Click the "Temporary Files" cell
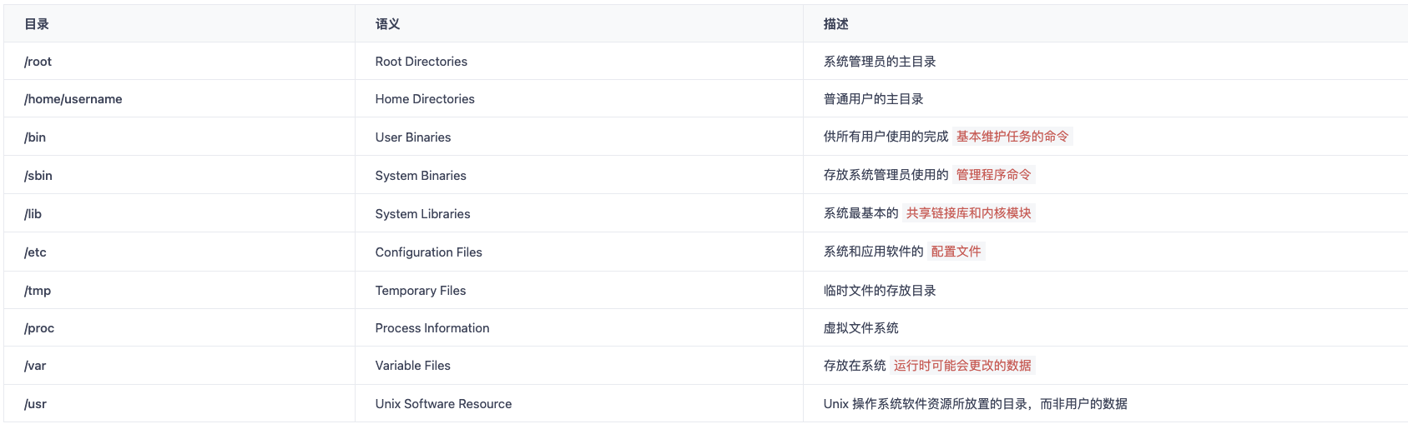The image size is (1408, 434). [421, 291]
